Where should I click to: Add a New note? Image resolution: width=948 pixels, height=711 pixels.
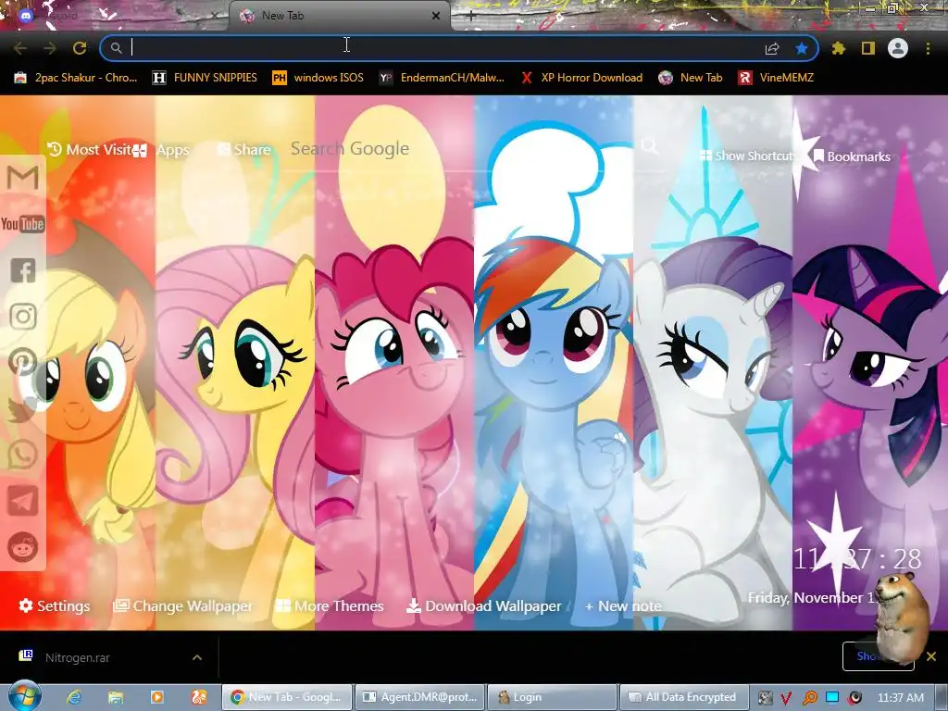[x=623, y=605]
